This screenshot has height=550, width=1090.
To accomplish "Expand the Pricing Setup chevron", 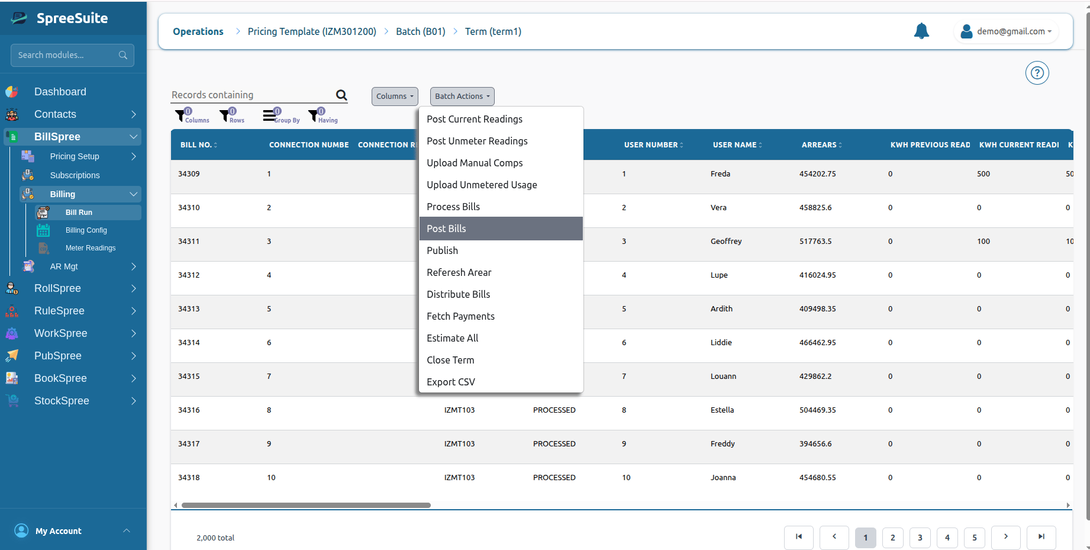I will tap(134, 156).
